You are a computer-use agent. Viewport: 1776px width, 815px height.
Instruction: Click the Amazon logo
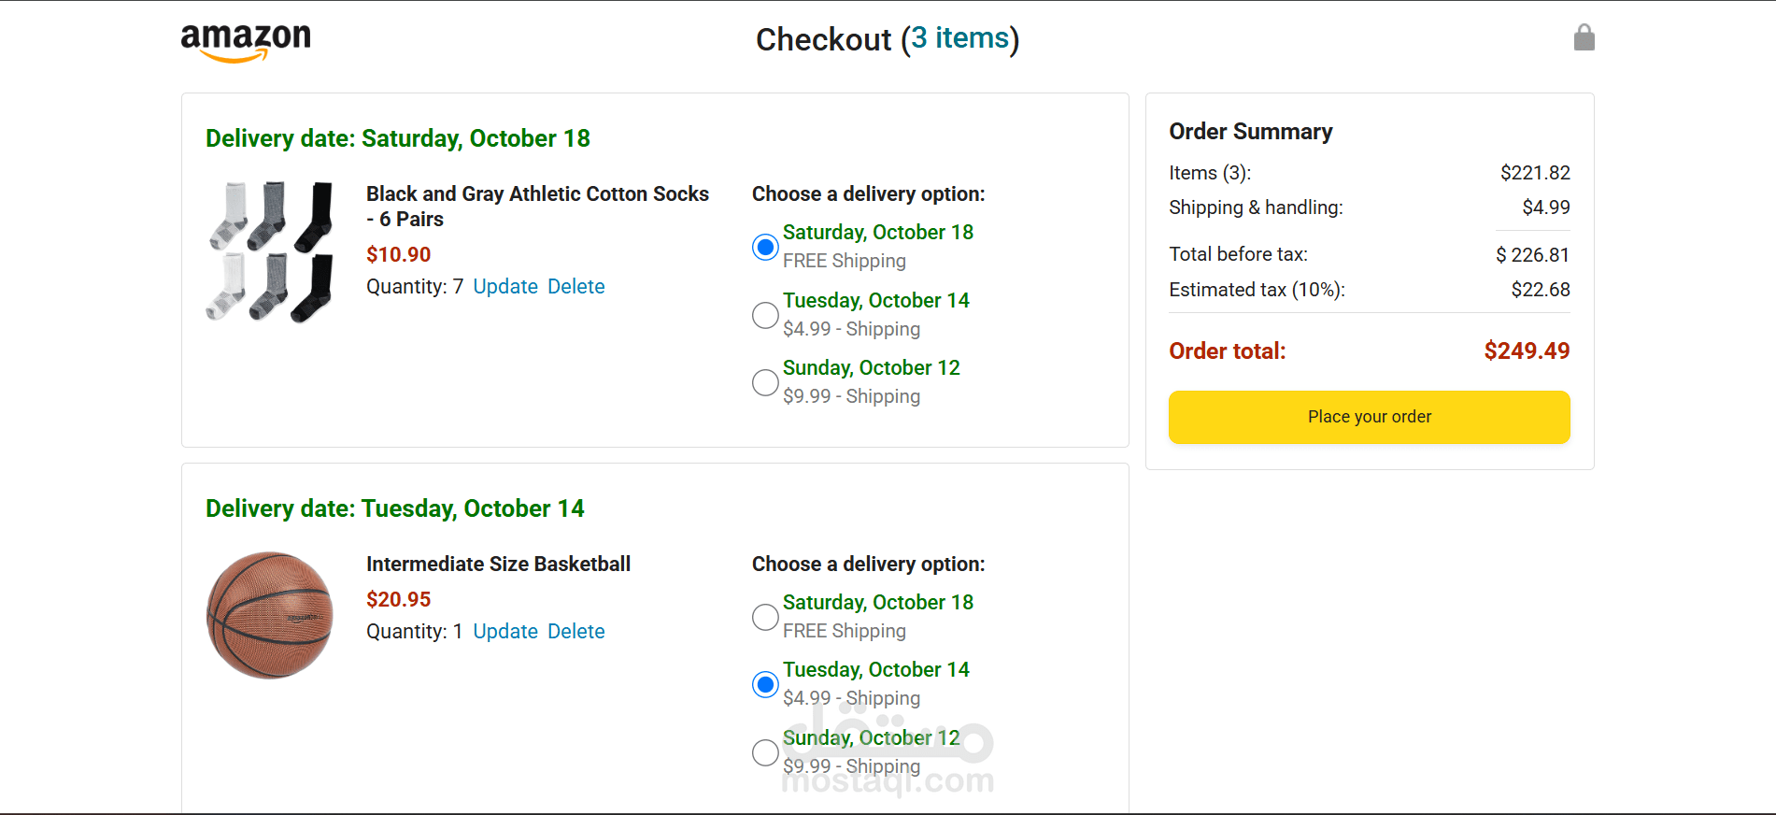click(x=245, y=42)
